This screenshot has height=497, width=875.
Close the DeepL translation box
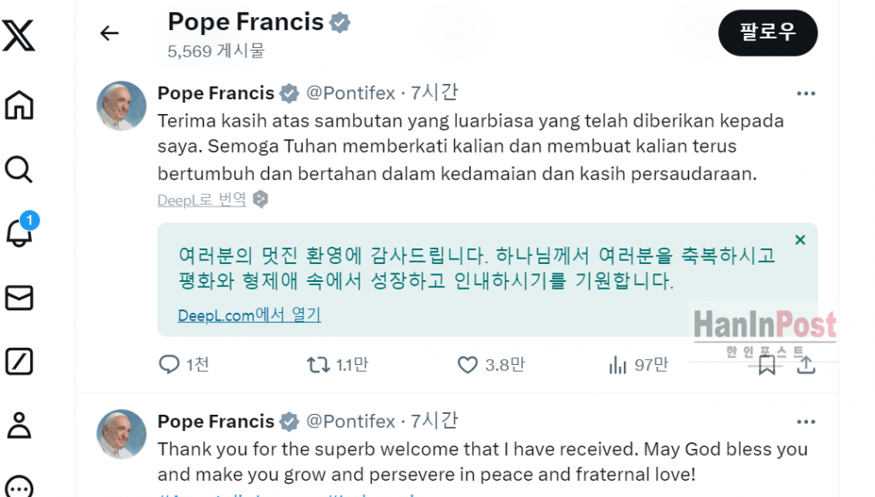(x=800, y=240)
